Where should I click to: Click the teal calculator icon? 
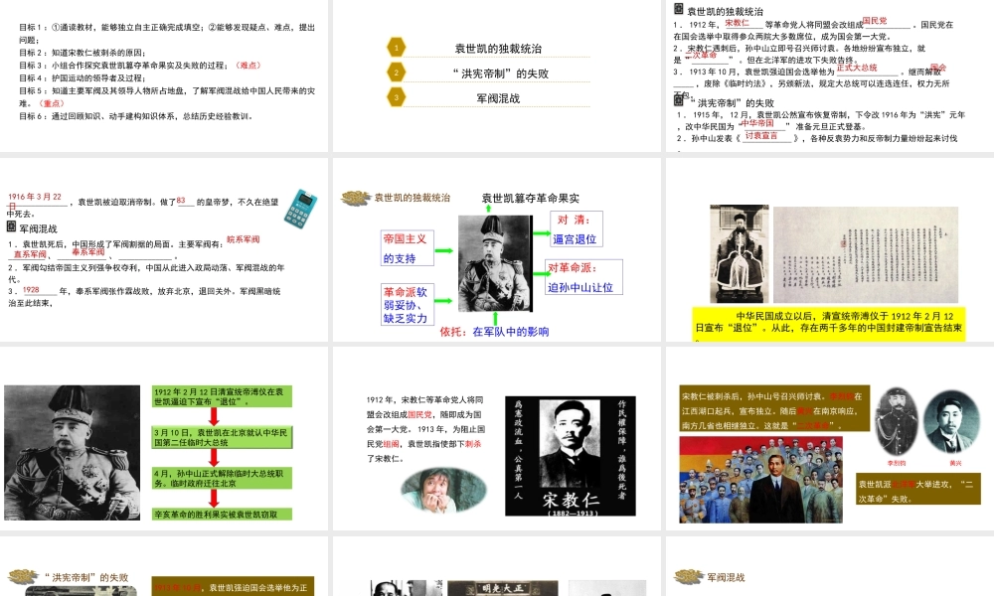coord(301,209)
